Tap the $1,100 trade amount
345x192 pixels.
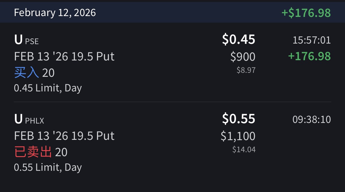(238, 136)
